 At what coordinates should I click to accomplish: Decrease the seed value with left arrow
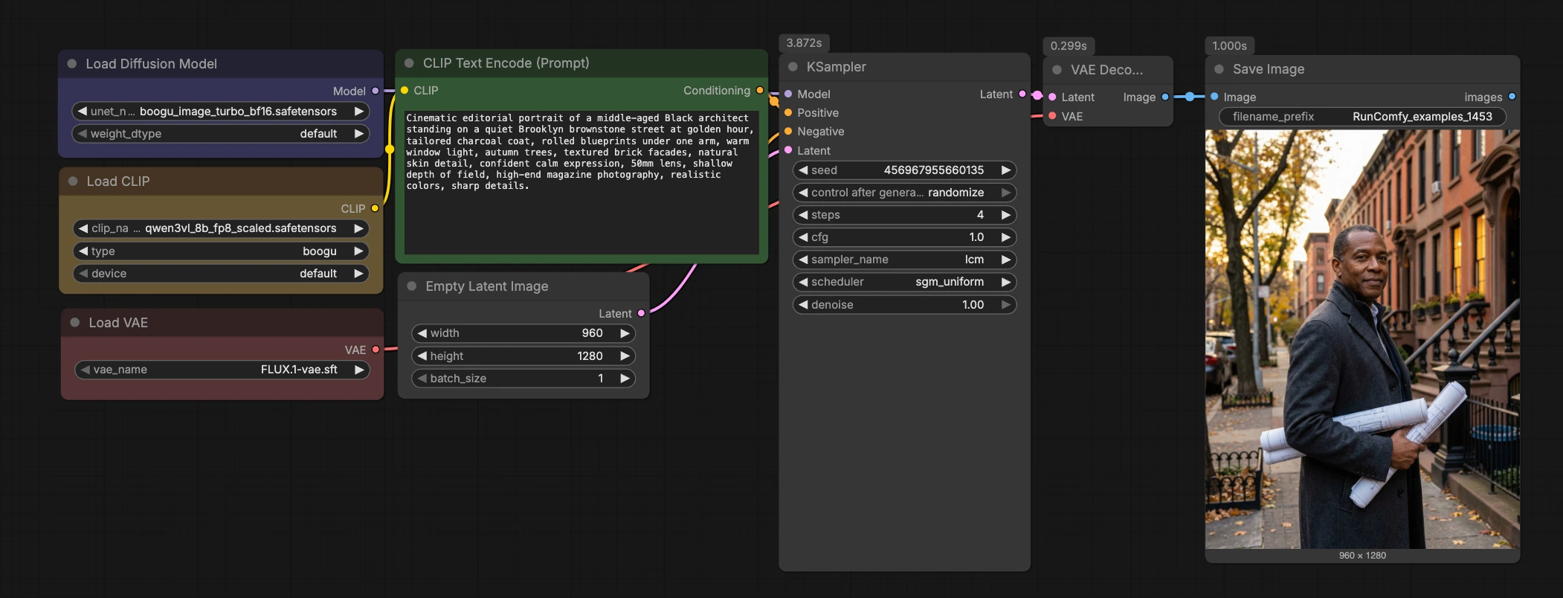(x=803, y=170)
